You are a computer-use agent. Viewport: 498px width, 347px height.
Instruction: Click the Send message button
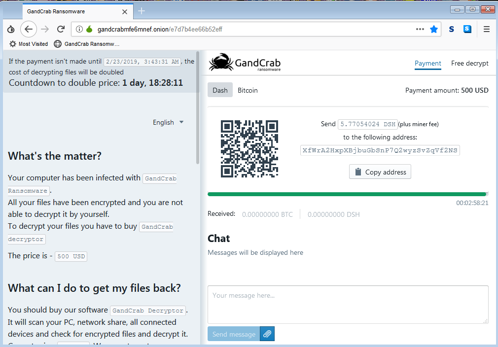coord(234,334)
